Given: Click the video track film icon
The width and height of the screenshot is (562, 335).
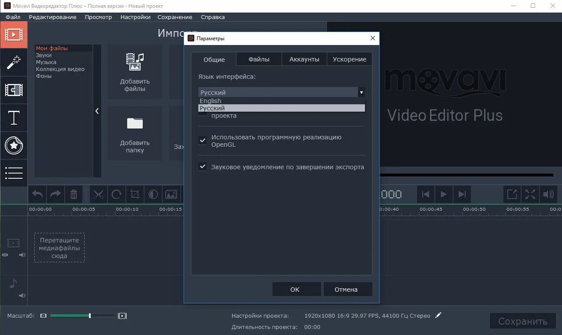Looking at the screenshot, I should point(13,243).
